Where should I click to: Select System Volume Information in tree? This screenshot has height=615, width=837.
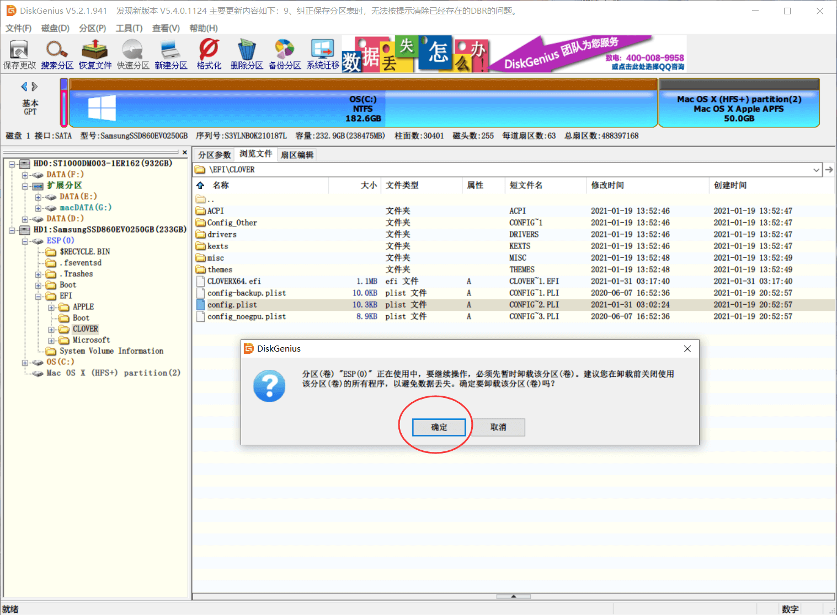pyautogui.click(x=111, y=351)
